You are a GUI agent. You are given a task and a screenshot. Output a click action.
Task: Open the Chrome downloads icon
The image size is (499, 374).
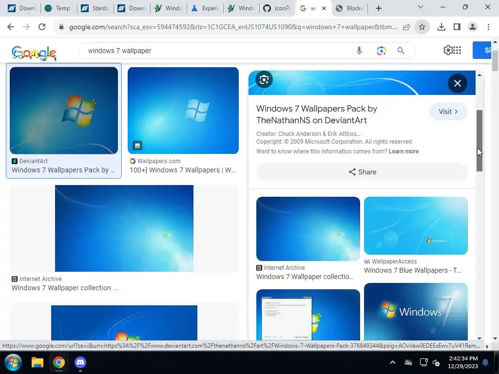click(x=441, y=27)
